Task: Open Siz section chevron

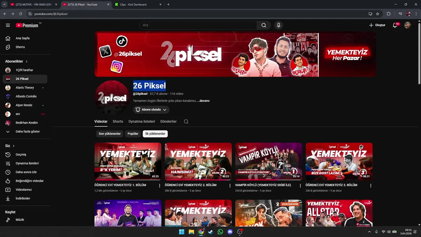Action: (x=13, y=146)
